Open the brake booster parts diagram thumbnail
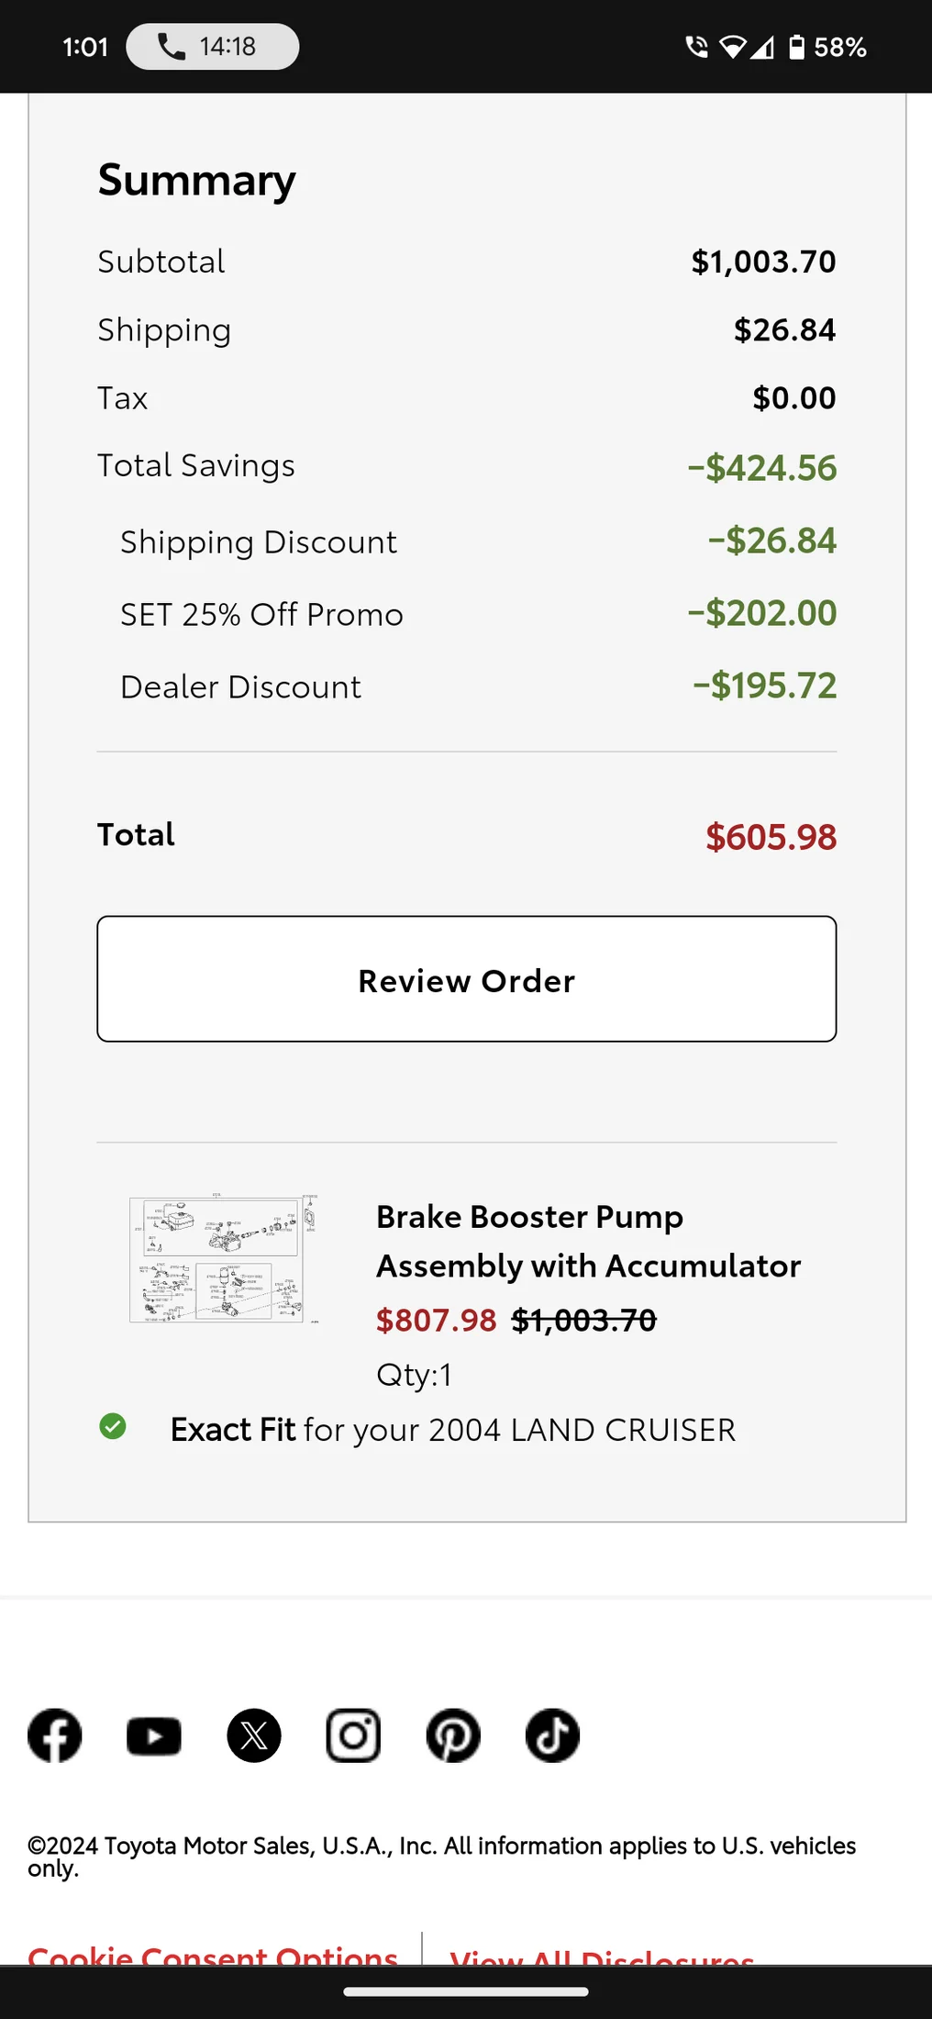 [224, 1258]
